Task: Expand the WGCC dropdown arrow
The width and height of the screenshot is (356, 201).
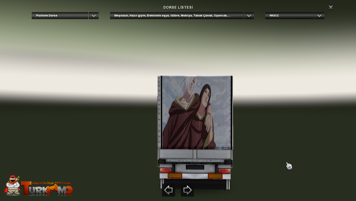Action: 319,16
